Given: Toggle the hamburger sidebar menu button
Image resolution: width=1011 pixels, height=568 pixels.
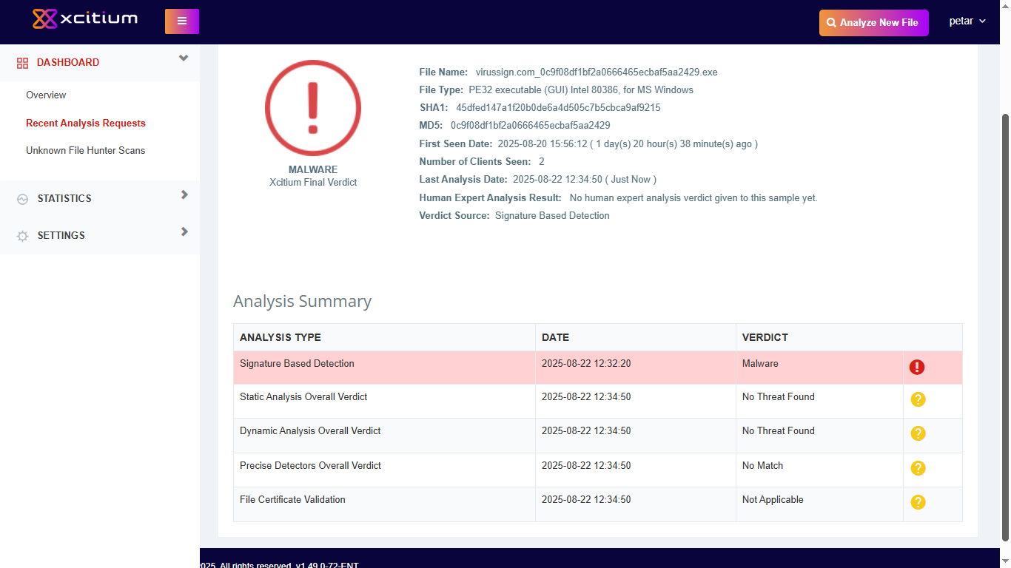Looking at the screenshot, I should [182, 21].
